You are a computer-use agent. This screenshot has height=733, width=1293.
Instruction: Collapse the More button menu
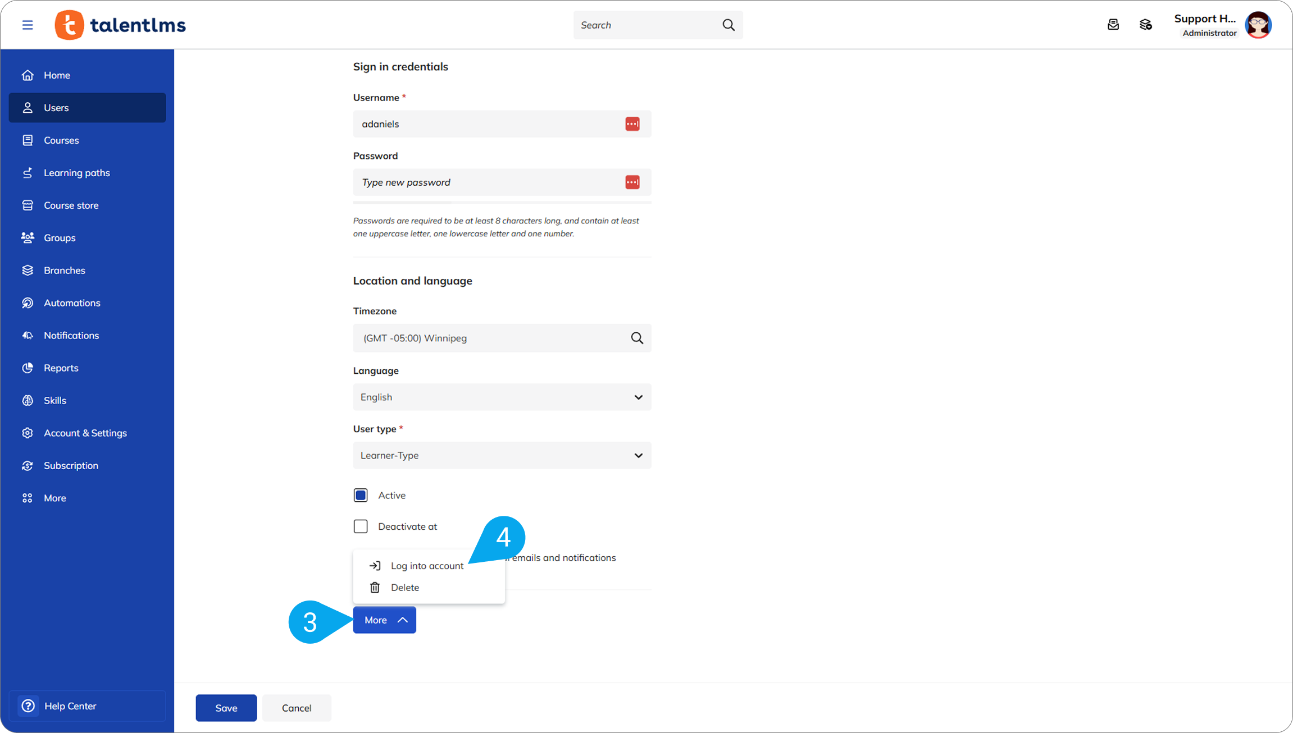click(x=385, y=620)
